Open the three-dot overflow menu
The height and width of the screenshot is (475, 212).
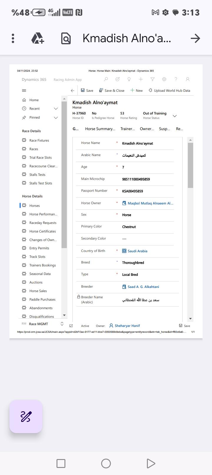click(13, 38)
